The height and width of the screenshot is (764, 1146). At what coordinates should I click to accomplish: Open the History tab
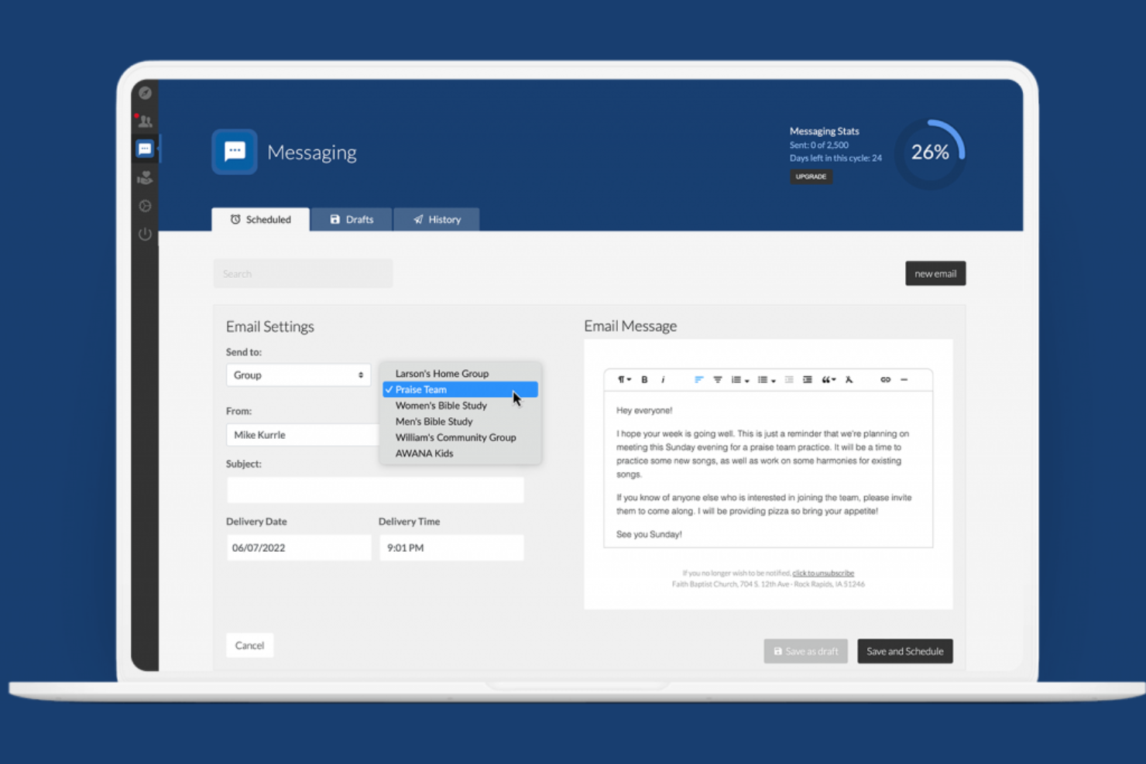(437, 219)
